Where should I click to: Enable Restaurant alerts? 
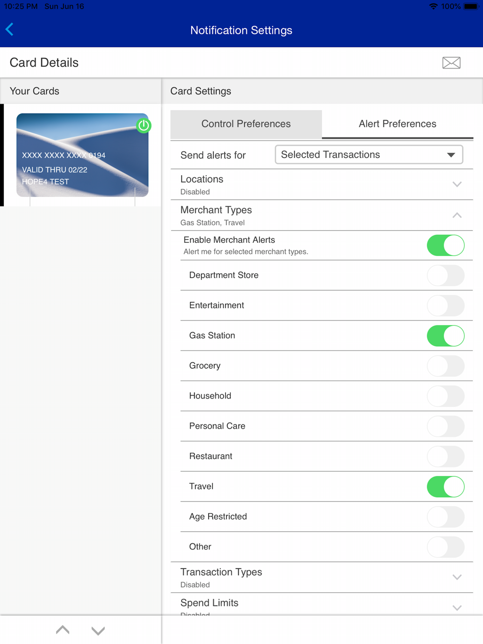click(445, 456)
